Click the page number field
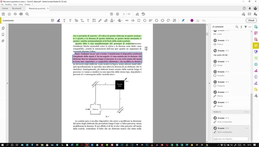 coord(124,14)
